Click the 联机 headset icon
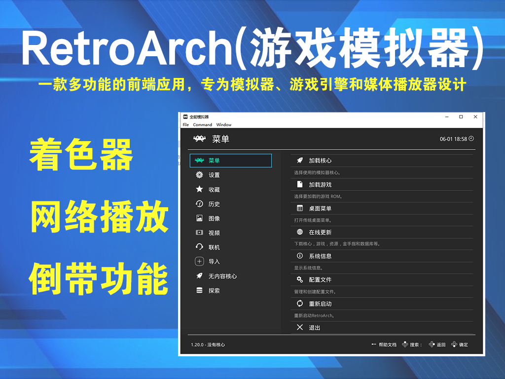 point(199,247)
